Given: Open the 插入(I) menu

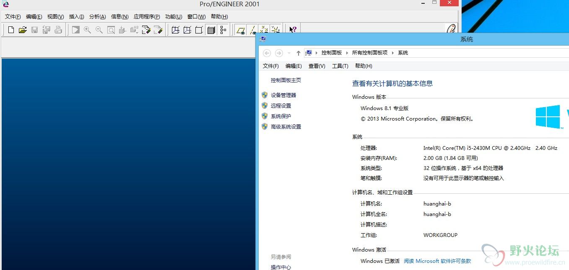Looking at the screenshot, I should coord(76,17).
